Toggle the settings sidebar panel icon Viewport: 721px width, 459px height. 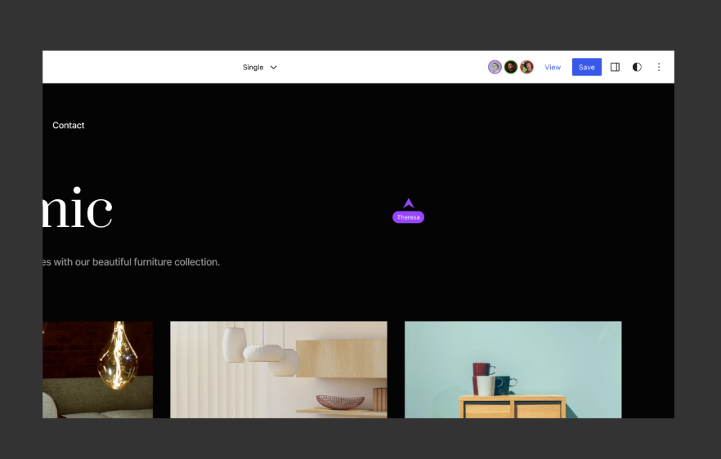tap(615, 67)
